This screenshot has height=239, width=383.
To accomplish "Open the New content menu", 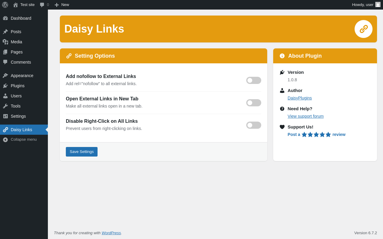I will click(62, 5).
